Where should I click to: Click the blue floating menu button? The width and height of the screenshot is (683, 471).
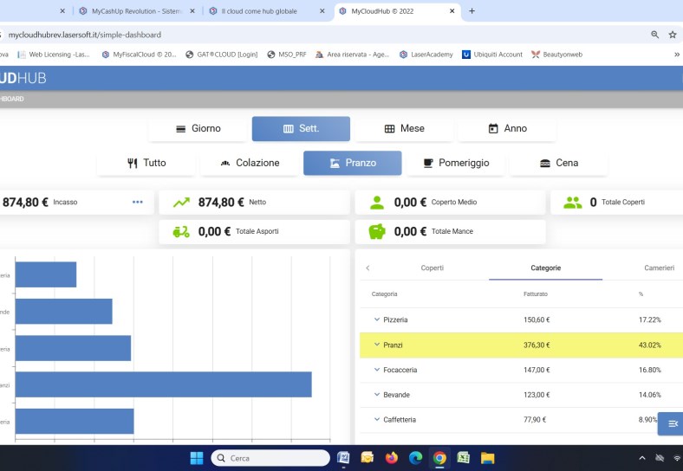(x=672, y=424)
